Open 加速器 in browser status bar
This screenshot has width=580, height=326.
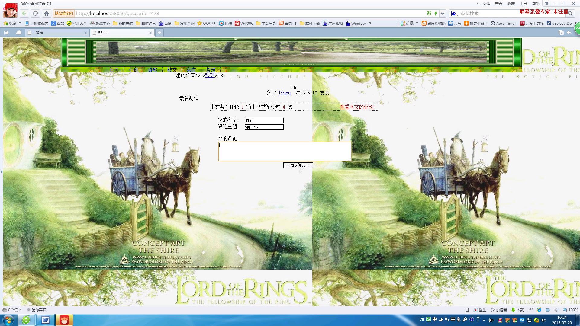pyautogui.click(x=499, y=310)
